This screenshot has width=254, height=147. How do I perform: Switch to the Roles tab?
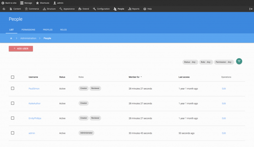tap(63, 30)
